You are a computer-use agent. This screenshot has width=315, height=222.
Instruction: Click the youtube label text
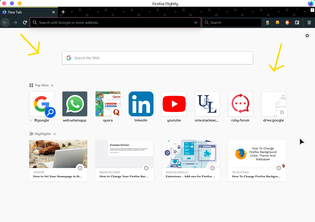[174, 120]
